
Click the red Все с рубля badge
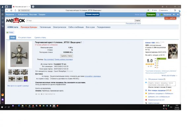pos(170,18)
